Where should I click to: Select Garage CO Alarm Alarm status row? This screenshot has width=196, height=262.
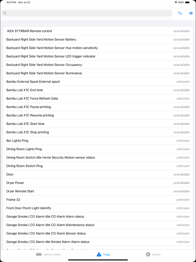click(98, 217)
